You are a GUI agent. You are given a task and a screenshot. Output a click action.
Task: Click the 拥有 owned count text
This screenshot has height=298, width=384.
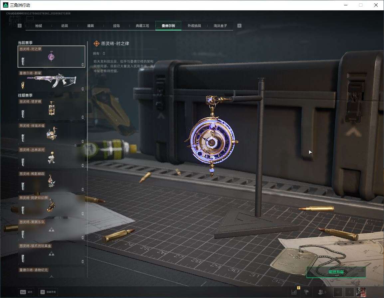point(99,53)
